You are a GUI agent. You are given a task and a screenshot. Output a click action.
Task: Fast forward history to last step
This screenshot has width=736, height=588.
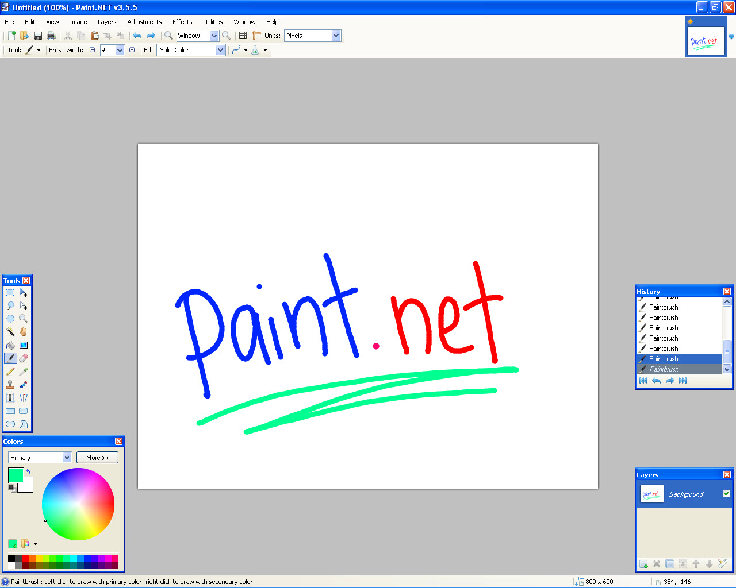[x=683, y=381]
